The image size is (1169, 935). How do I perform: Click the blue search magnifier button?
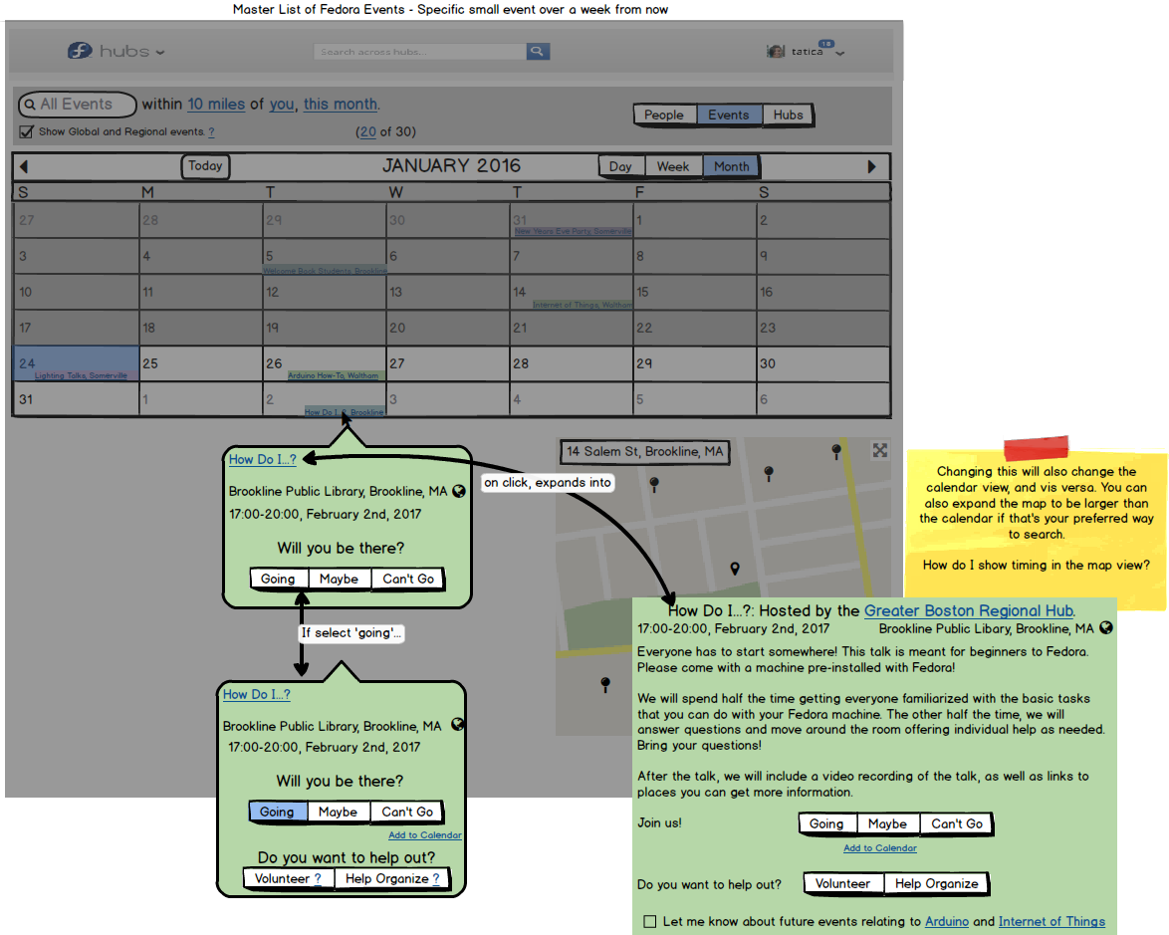tap(538, 52)
